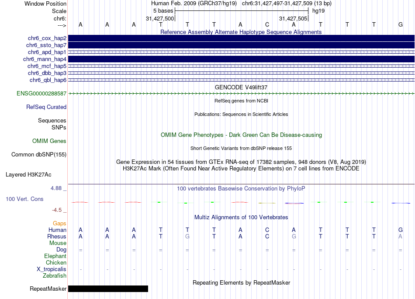Image resolution: width=415 pixels, height=299 pixels.
Task: Click the chr6_mcf_hap5 label
Action: [x=47, y=66]
